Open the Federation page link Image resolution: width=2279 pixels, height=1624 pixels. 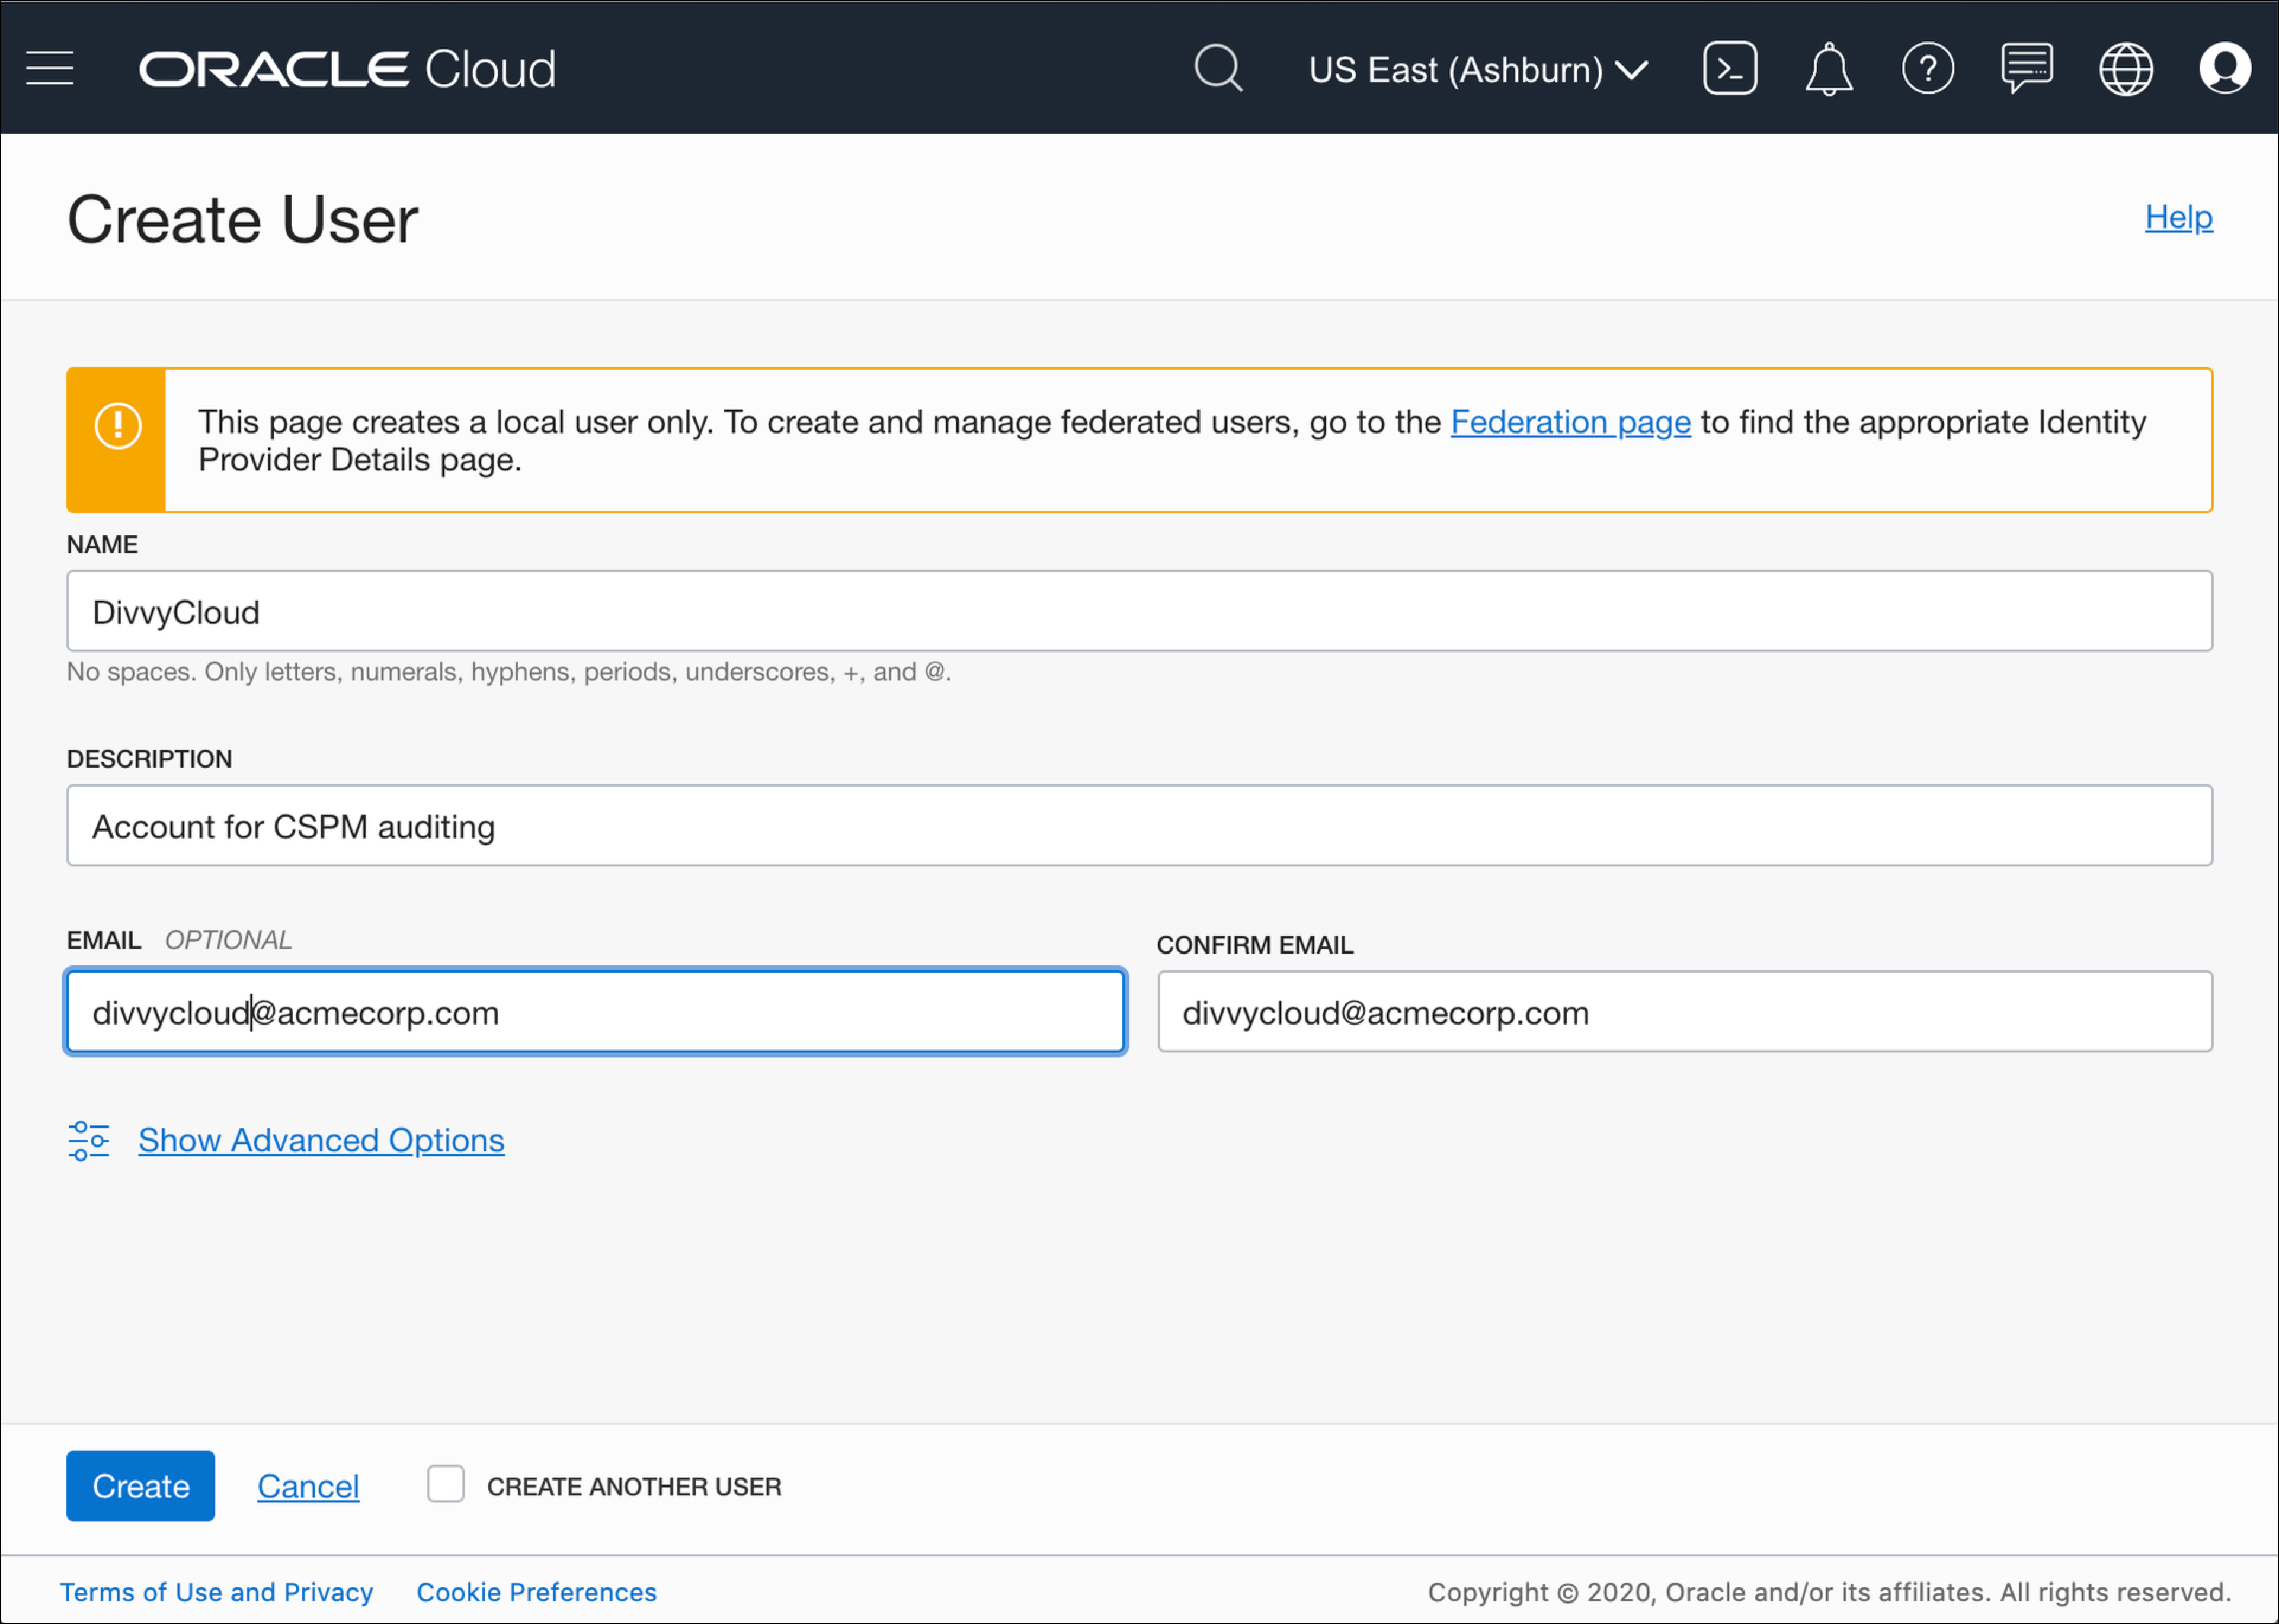pyautogui.click(x=1571, y=422)
